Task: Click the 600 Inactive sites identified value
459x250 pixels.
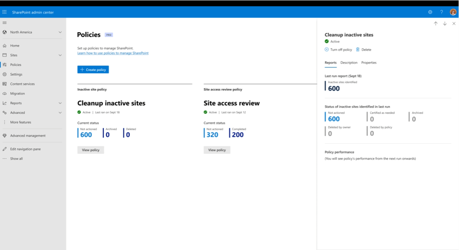Action: point(334,89)
